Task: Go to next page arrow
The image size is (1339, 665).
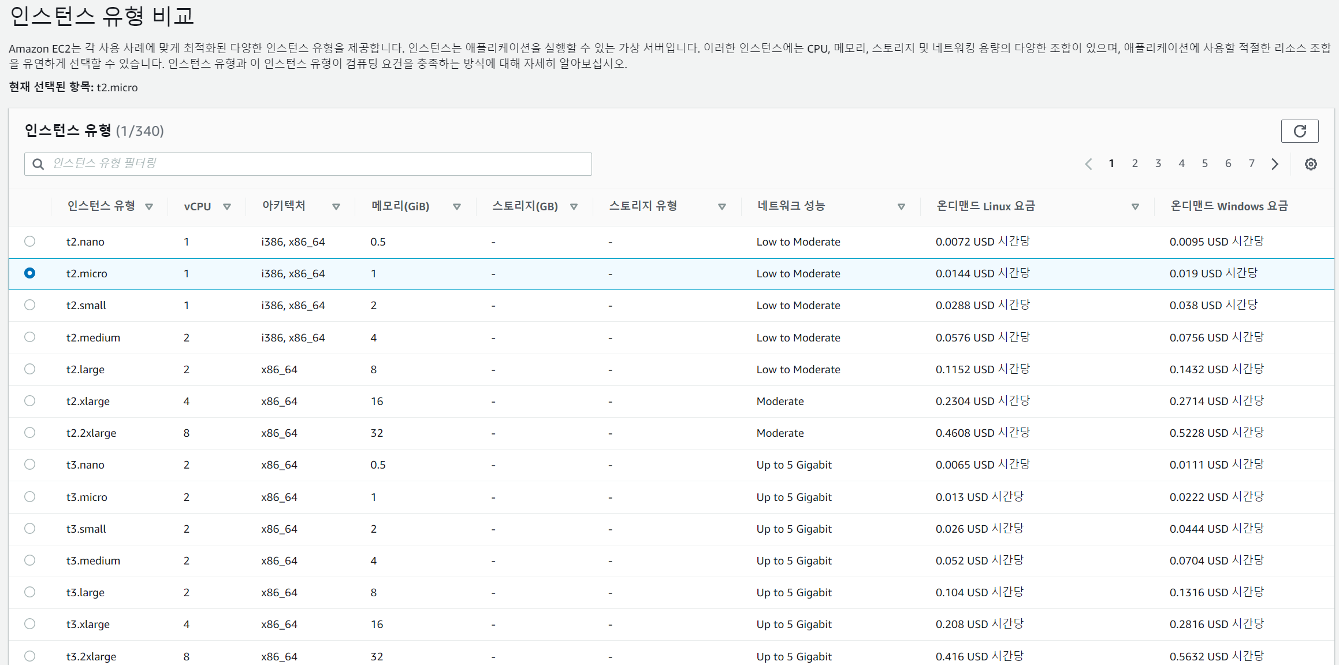Action: pos(1275,164)
